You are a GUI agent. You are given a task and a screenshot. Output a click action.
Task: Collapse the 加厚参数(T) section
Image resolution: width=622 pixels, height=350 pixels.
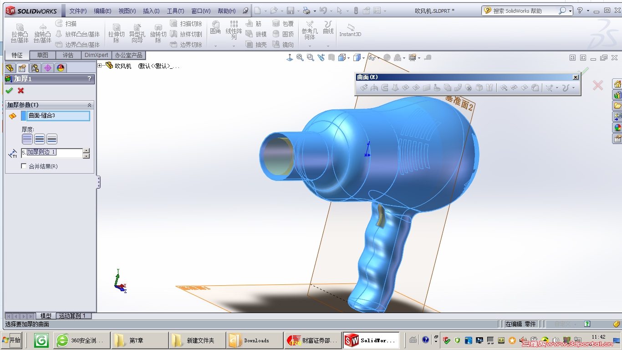click(x=89, y=105)
